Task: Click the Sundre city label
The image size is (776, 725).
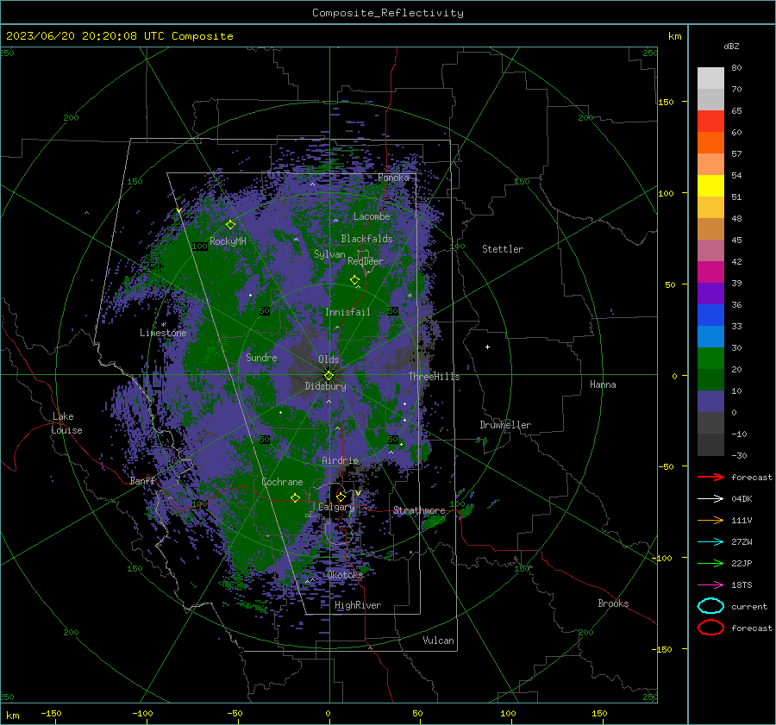Action: 261,358
